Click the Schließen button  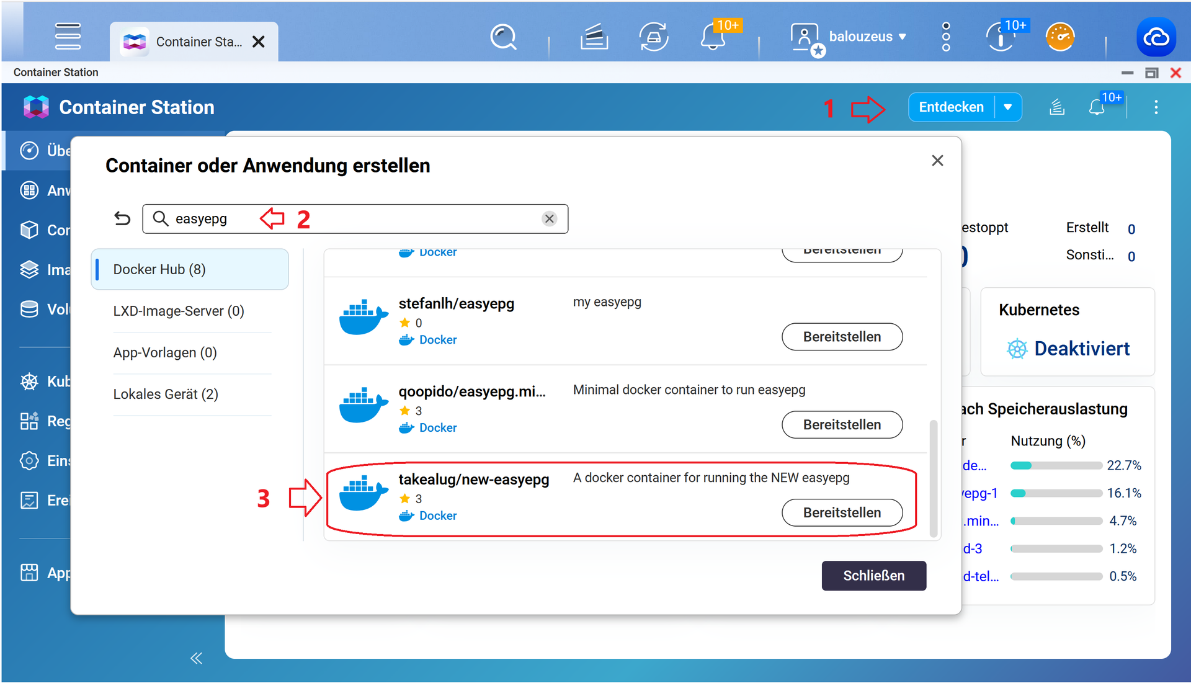coord(873,576)
